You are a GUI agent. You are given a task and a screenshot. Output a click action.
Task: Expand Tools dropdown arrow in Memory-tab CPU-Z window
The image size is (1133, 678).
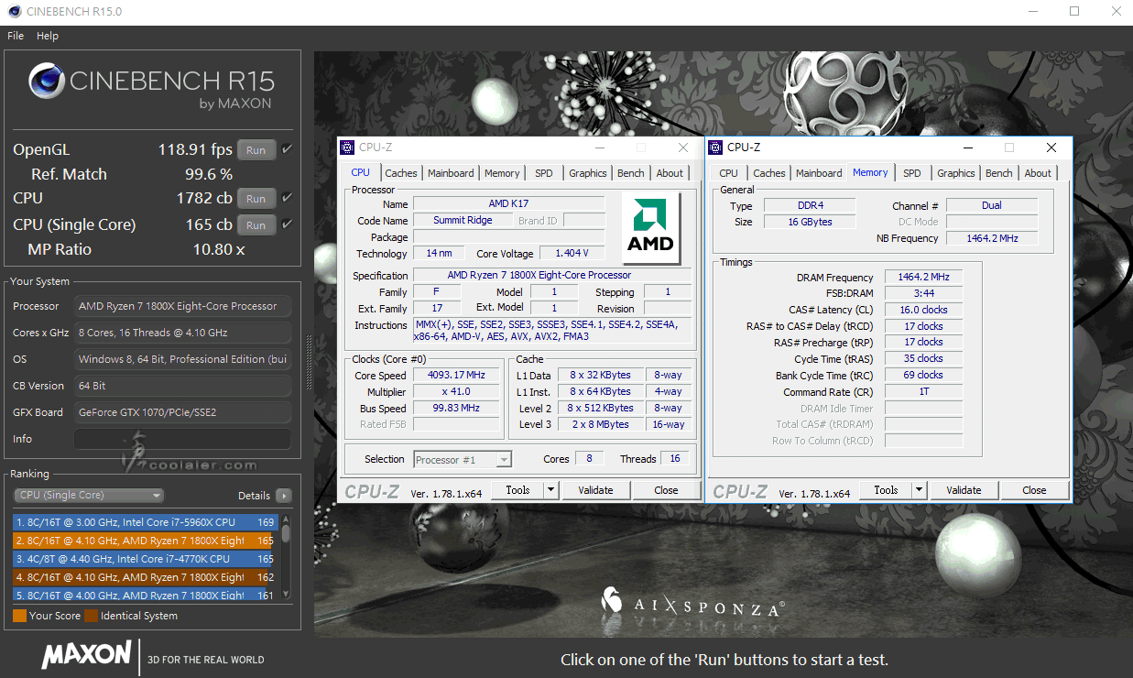point(920,490)
